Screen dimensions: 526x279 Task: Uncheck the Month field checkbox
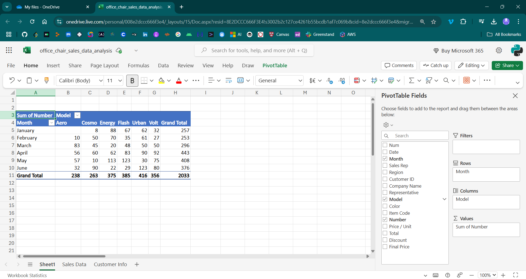tap(385, 159)
